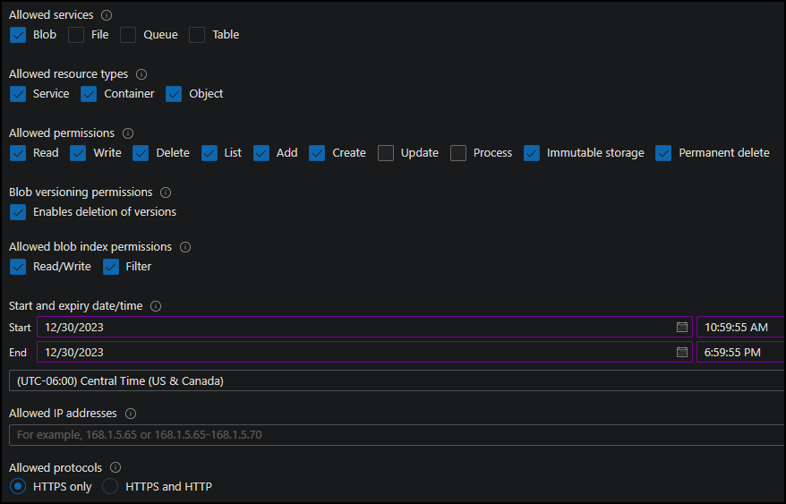The width and height of the screenshot is (786, 504).
Task: Enable the File service checkbox
Action: tap(77, 35)
